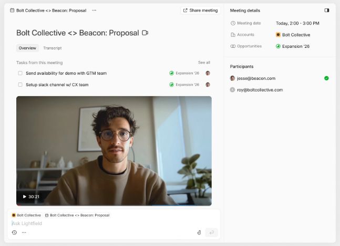The image size is (340, 246).
Task: Play the meeting recording video
Action: pos(24,197)
